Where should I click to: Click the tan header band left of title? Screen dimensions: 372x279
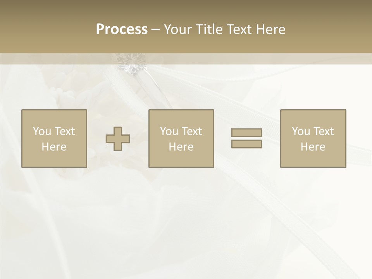[46, 29]
